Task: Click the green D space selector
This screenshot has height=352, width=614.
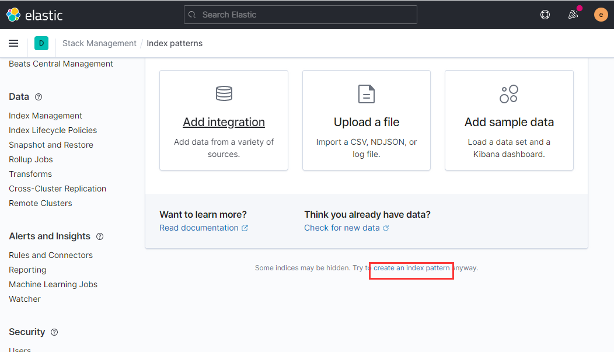Action: click(x=41, y=43)
